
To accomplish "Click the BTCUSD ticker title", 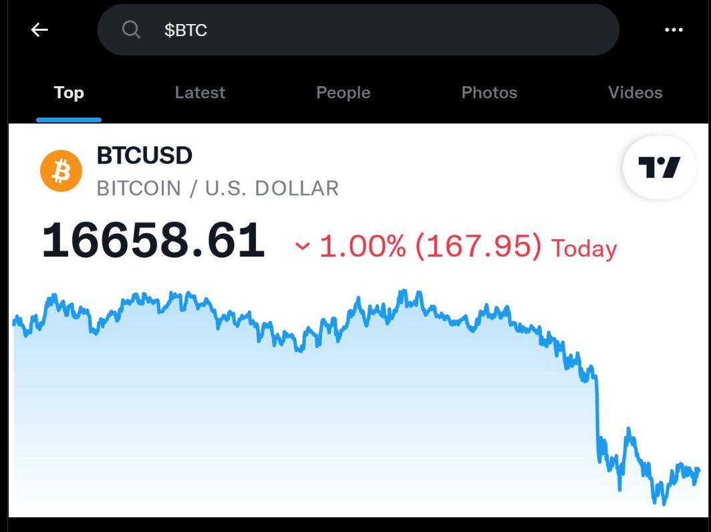I will (x=144, y=156).
